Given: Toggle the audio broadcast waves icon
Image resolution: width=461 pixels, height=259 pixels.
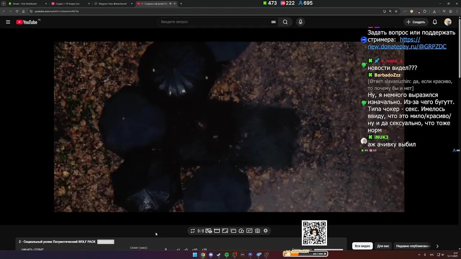Looking at the screenshot, I should 201,231.
